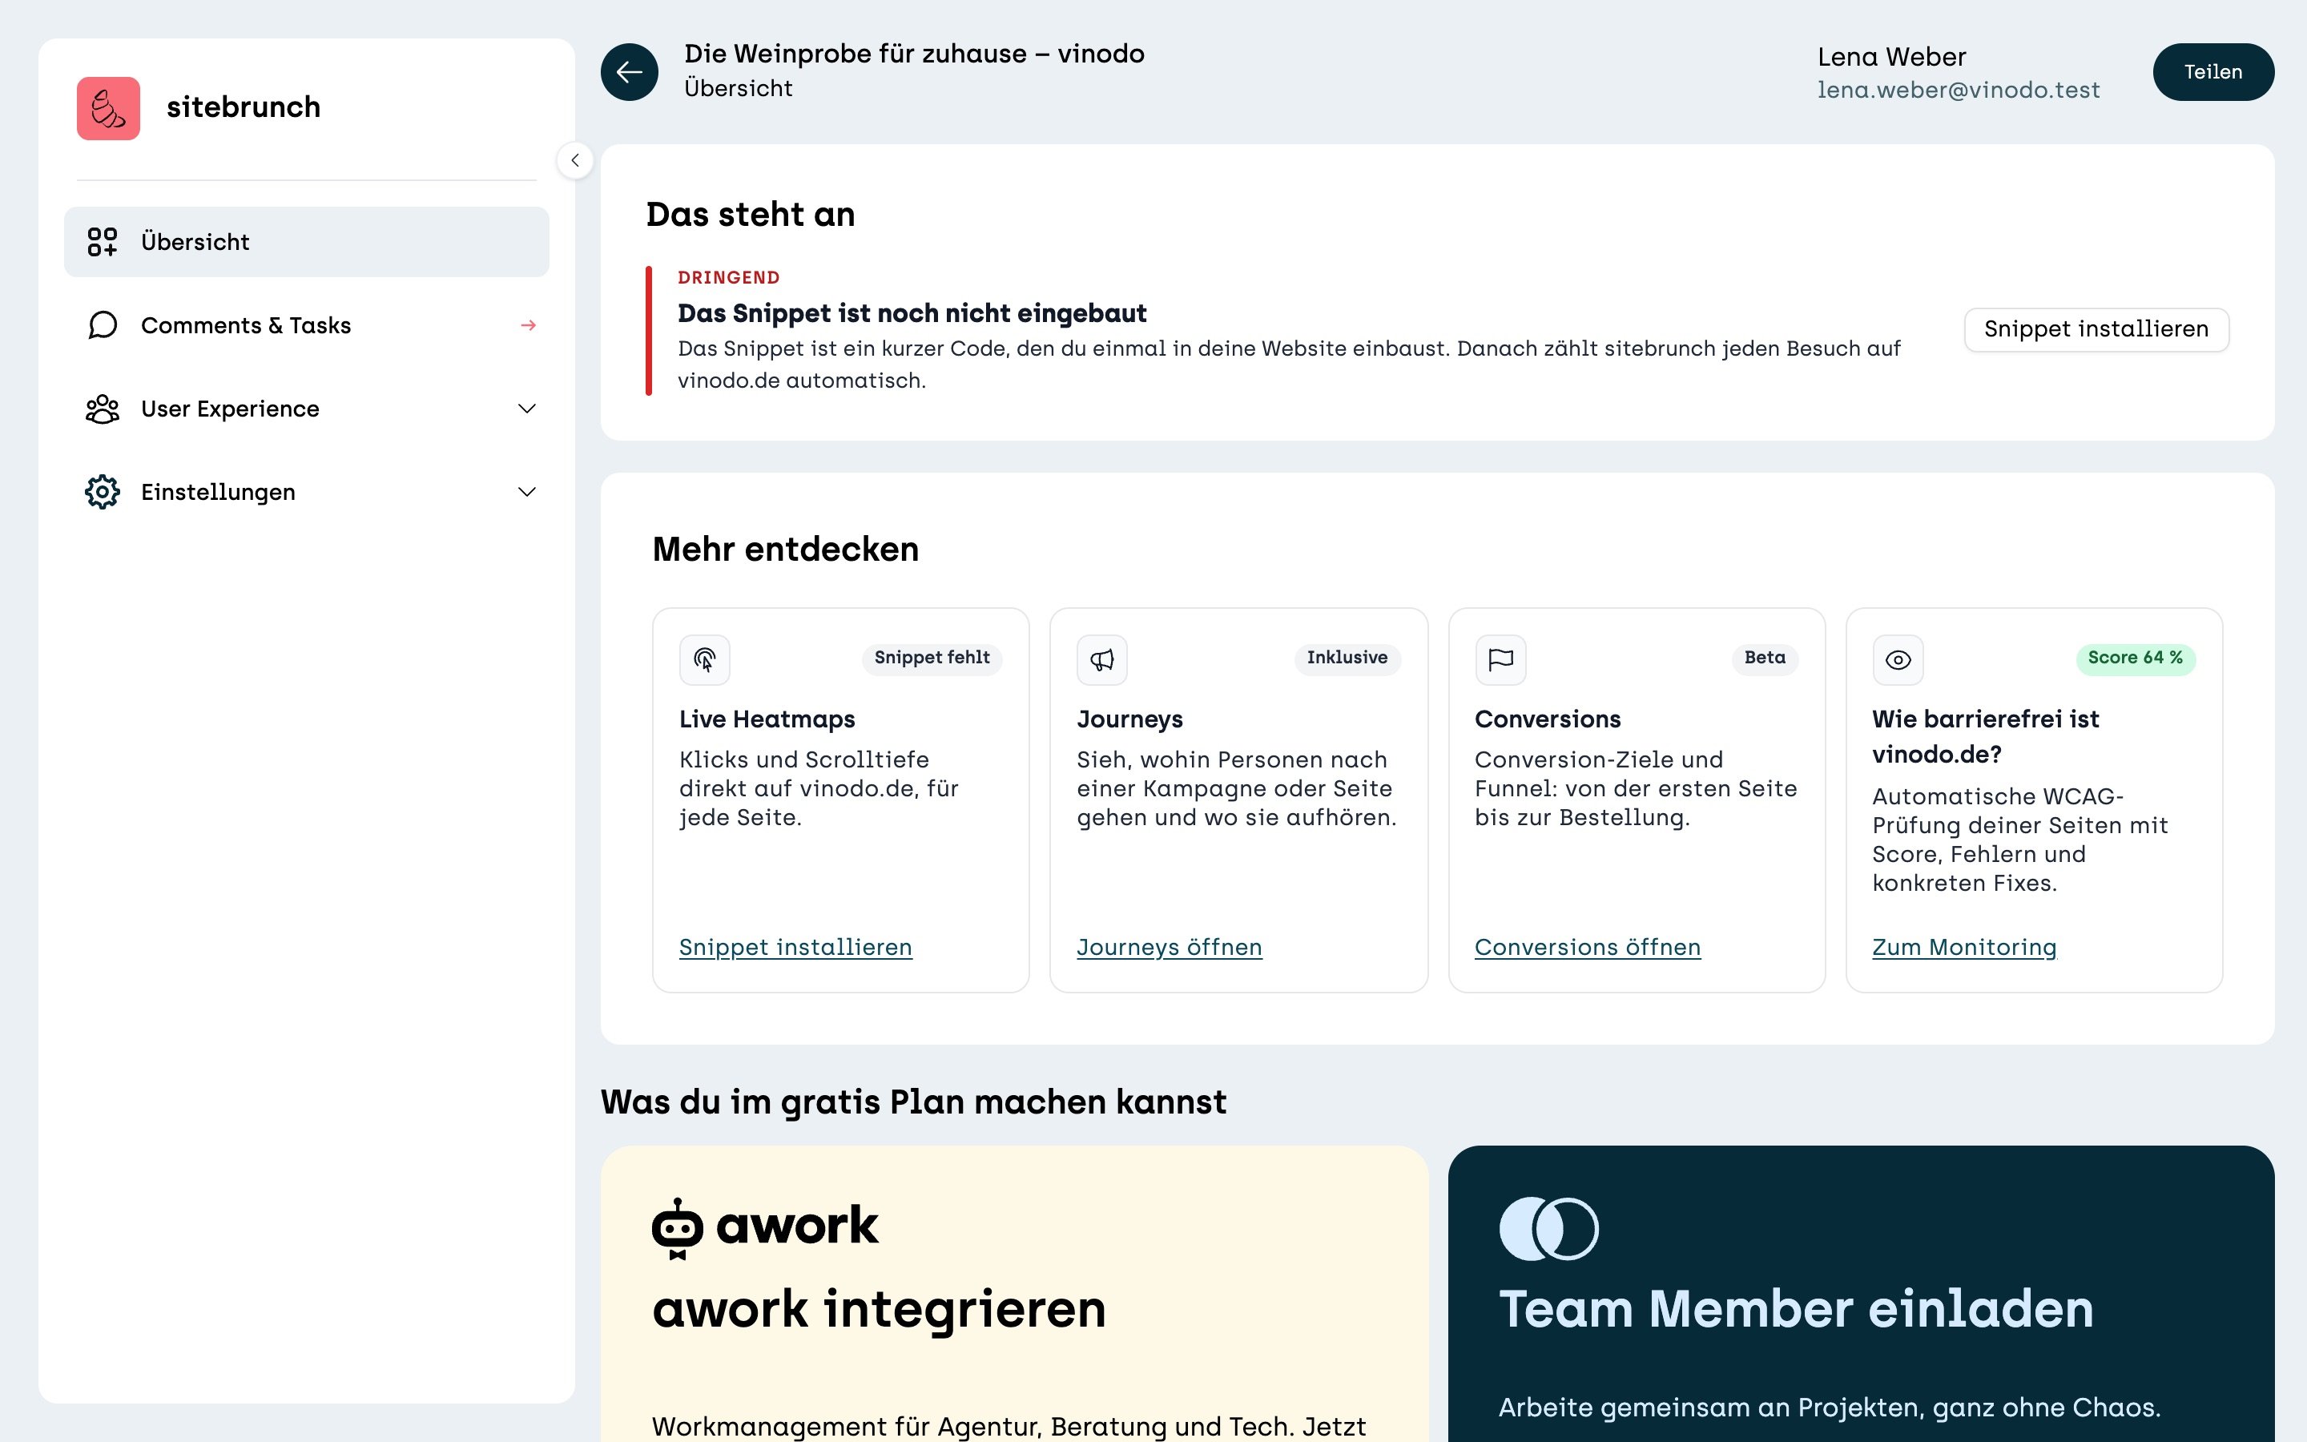Click the 'Das Snippet ist noch nicht eingebaut' heading
This screenshot has height=1442, width=2307.
912,312
